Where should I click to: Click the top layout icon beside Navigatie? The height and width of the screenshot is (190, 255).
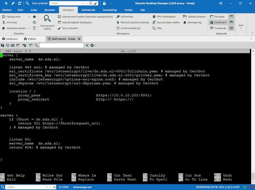click(x=231, y=17)
